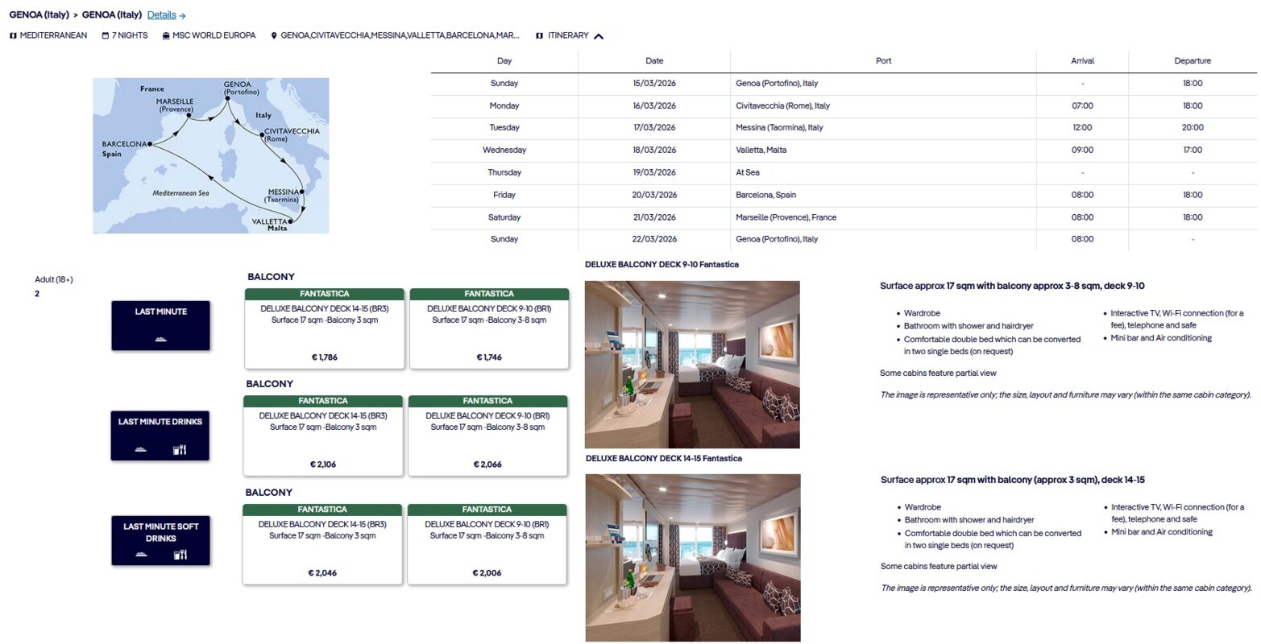Click the calendar icon next to 7 NIGHTS
Viewport: 1261px width, 644px height.
106,35
